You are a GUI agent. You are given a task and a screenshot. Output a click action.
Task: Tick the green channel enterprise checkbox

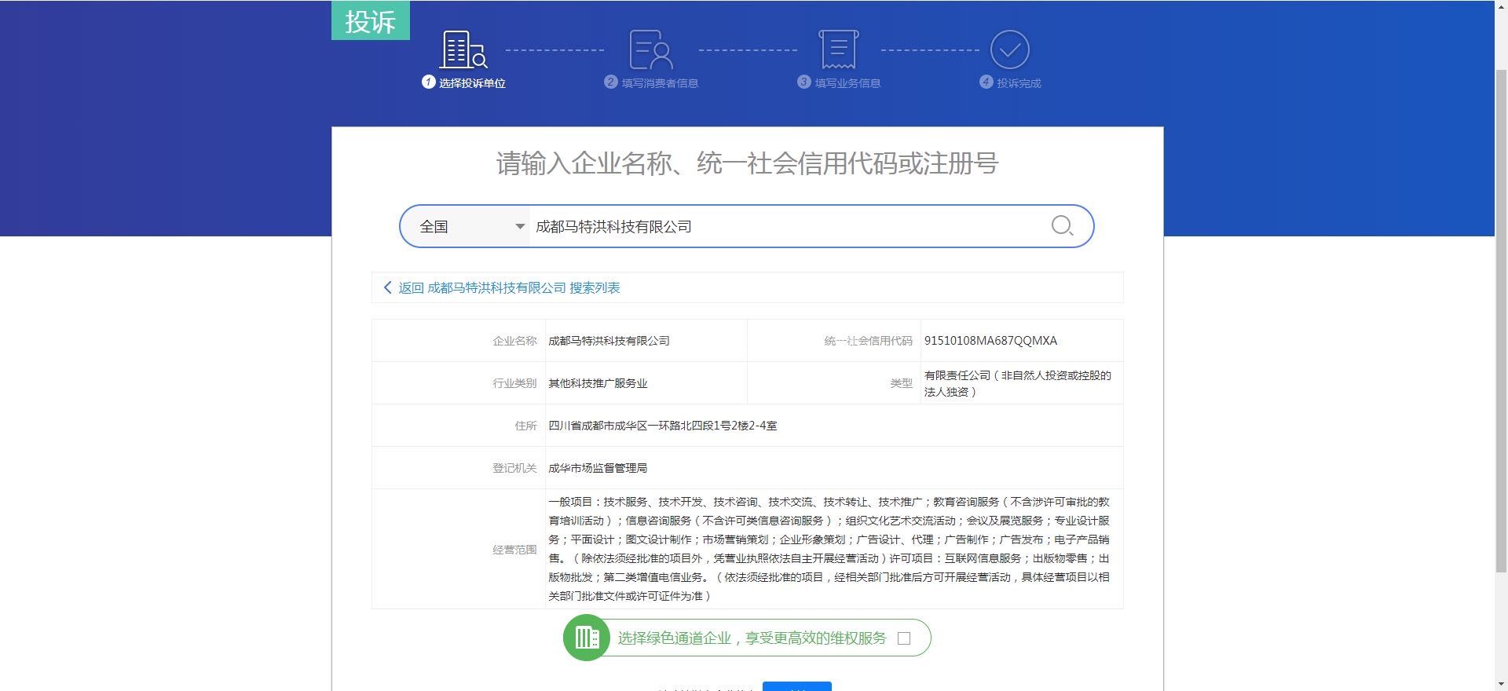point(904,638)
